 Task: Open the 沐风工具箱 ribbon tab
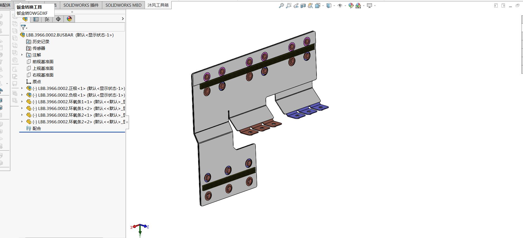[x=158, y=5]
